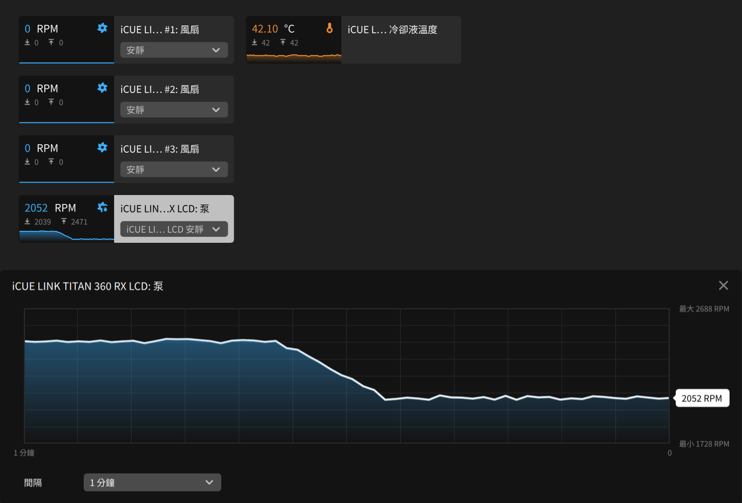Select the 42.10 °C temperature graph tile
This screenshot has height=503, width=742.
point(294,40)
